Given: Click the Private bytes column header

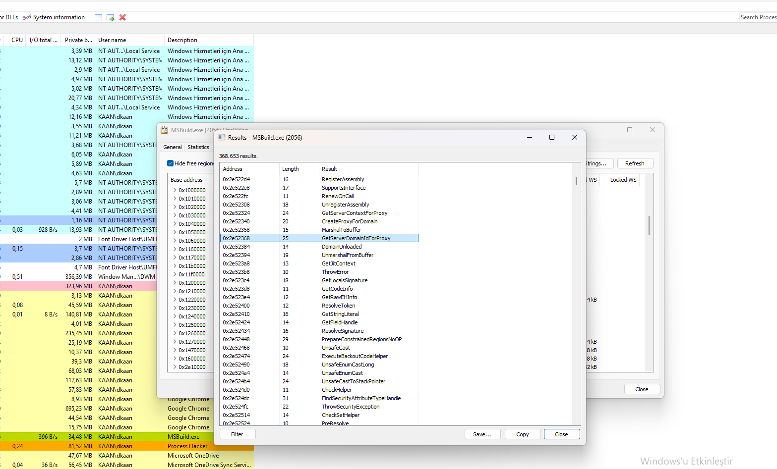Looking at the screenshot, I should pos(78,40).
